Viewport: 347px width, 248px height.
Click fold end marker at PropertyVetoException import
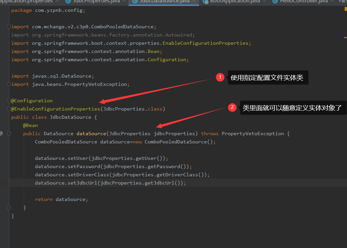click(x=9, y=84)
